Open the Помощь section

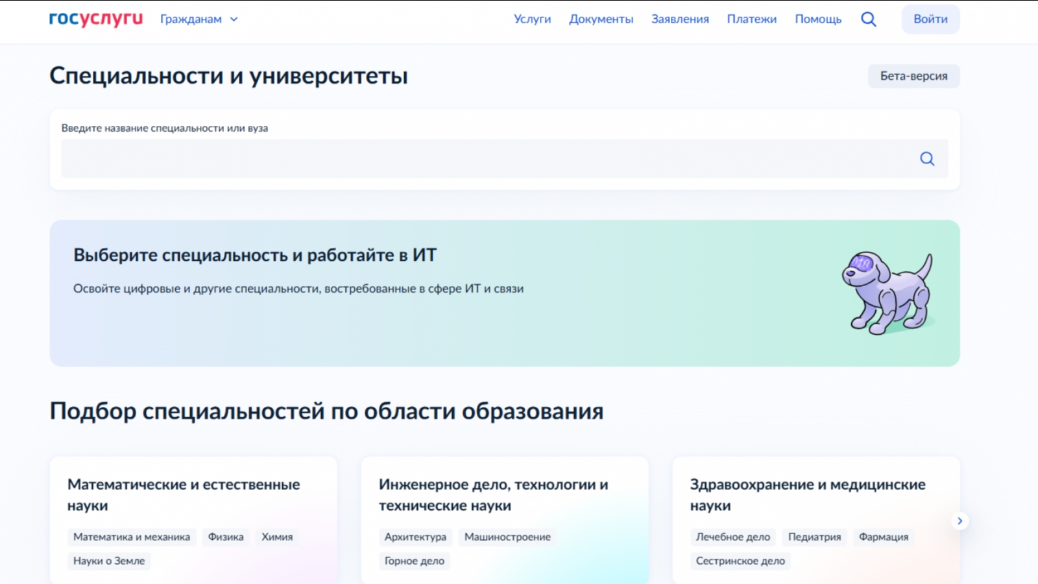click(818, 19)
